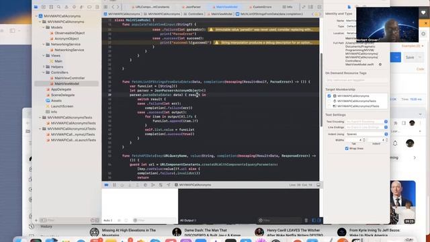Click the editor vertical scrollbar
This screenshot has width=430, height=242.
pyautogui.click(x=321, y=89)
